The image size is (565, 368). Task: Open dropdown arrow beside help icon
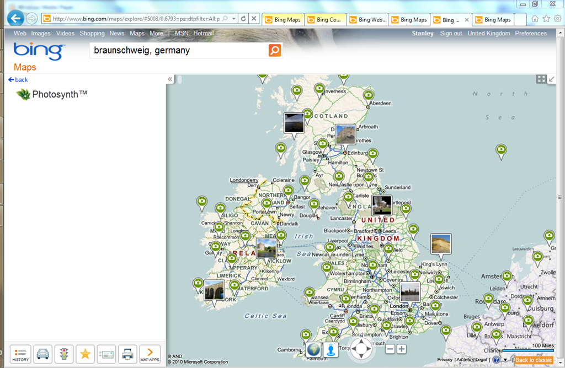click(505, 360)
